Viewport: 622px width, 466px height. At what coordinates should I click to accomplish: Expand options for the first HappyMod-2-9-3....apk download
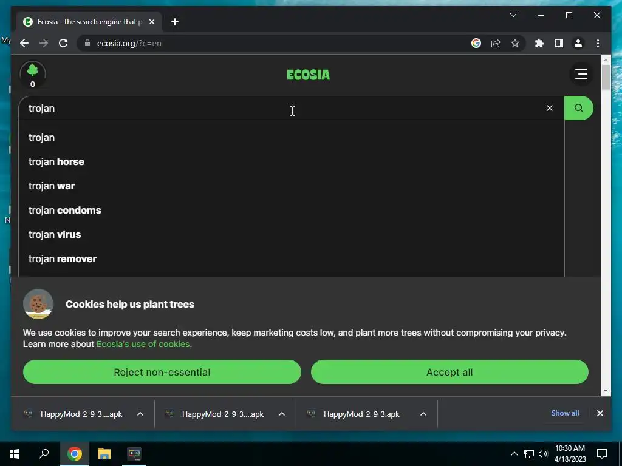coord(140,414)
